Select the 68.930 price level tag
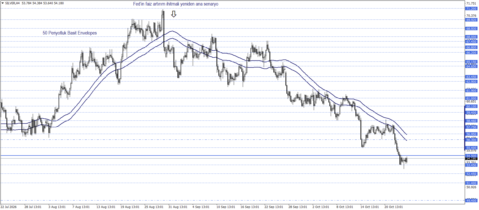Viewport: 479px width, 210px height. pos(471,29)
